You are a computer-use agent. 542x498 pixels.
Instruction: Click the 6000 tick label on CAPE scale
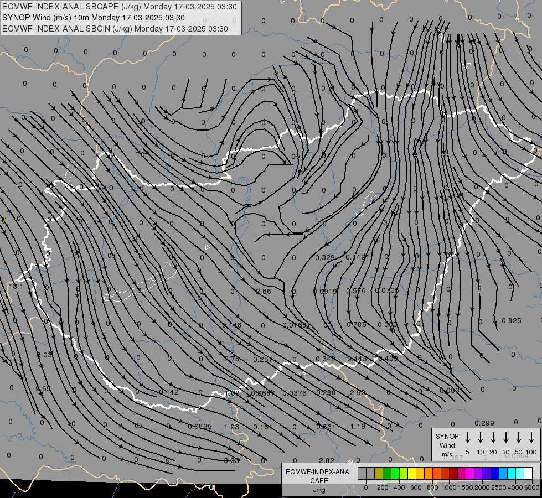coord(532,487)
